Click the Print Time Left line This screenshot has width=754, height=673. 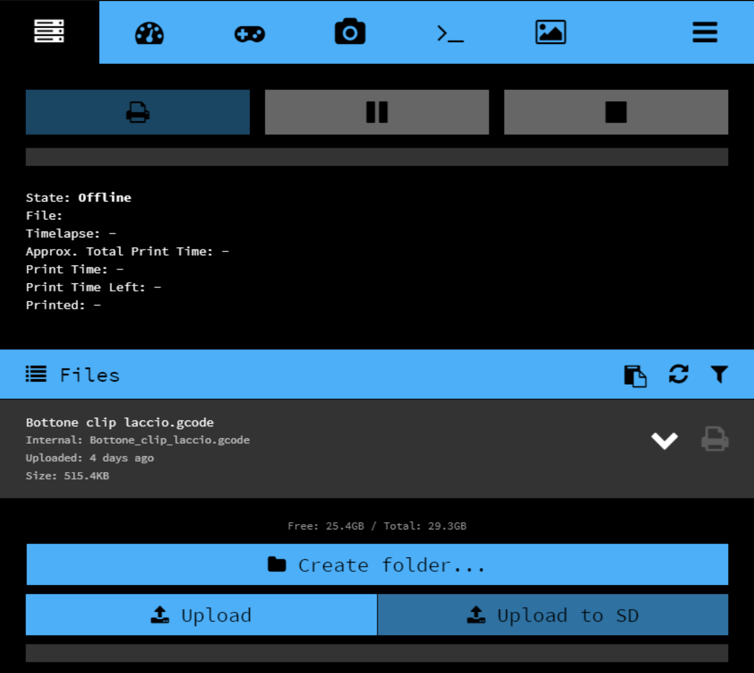[x=93, y=287]
